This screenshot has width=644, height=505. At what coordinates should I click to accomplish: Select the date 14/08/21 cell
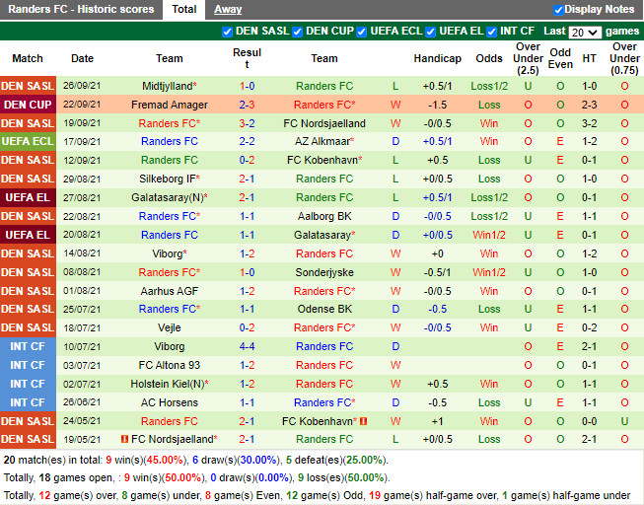click(x=82, y=253)
